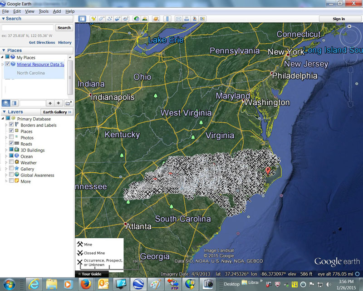Save image icon in toolbar
363x291 pixels.
pyautogui.click(x=195, y=19)
